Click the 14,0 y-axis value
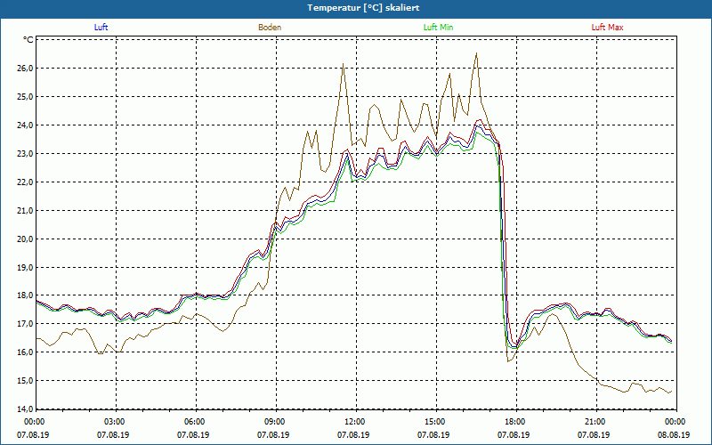712x445 pixels. tap(26, 409)
